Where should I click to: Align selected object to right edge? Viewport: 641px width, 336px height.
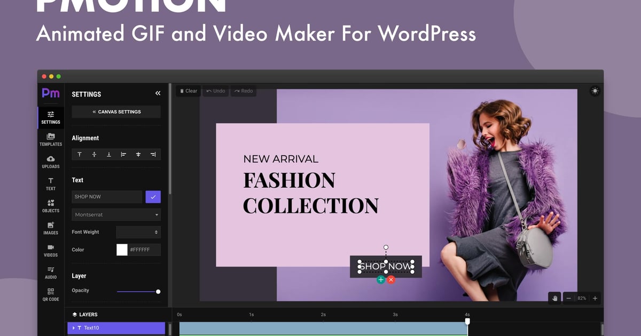153,155
